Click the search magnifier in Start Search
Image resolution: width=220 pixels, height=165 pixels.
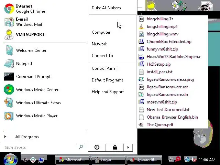point(81,147)
